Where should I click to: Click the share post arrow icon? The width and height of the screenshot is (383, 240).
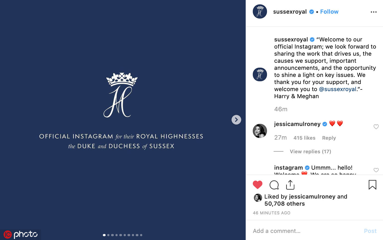click(290, 185)
